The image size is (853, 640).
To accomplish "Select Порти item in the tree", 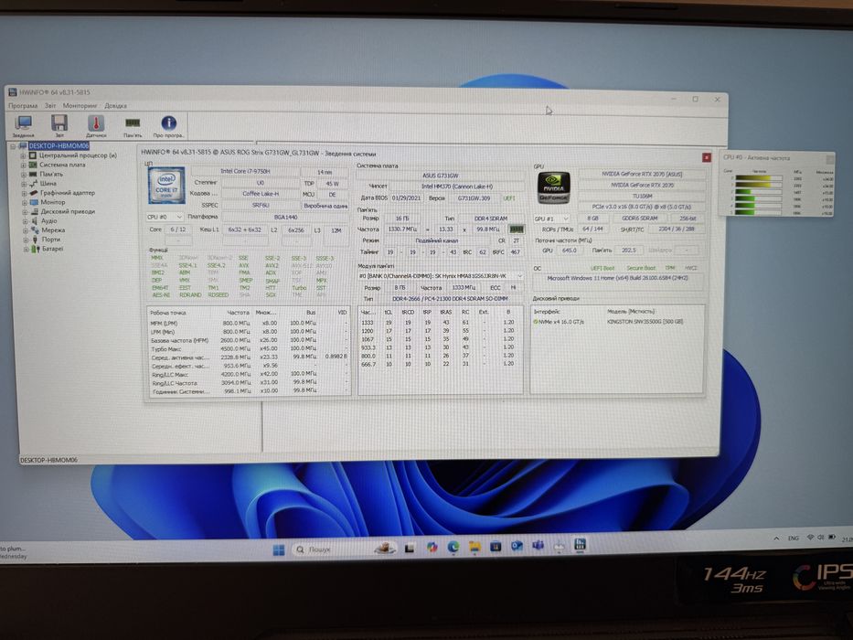I will click(x=50, y=240).
